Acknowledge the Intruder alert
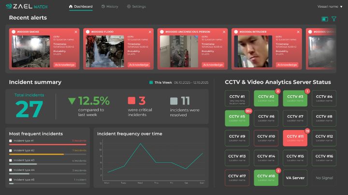Screen dimensions: 348x195 [x=287, y=65]
